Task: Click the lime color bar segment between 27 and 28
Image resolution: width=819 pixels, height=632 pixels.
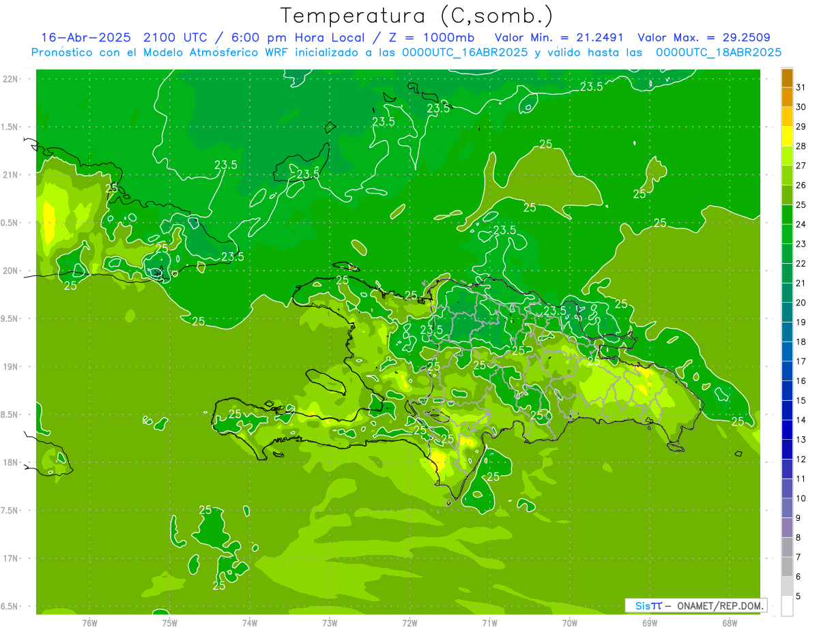Action: pos(787,155)
